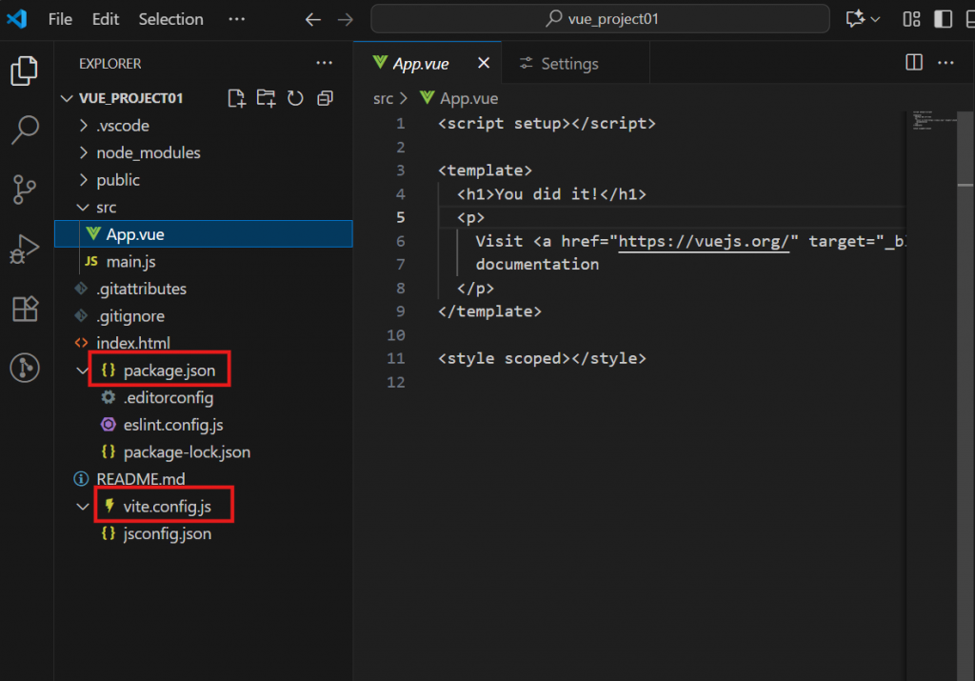Click the VS Code logo icon
The image size is (975, 681).
click(x=17, y=19)
